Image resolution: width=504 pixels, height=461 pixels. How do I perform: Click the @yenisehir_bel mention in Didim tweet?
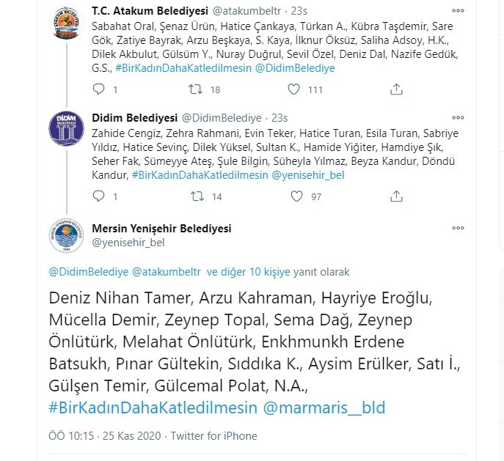point(308,175)
